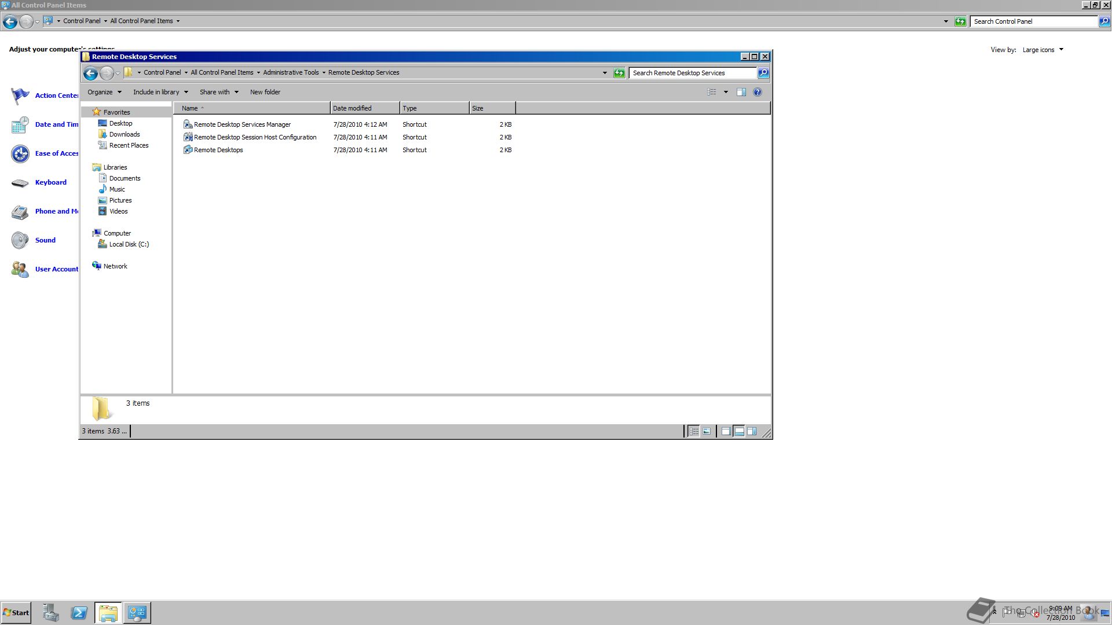
Task: Switch status bar to thumbnail view icon
Action: (x=707, y=432)
